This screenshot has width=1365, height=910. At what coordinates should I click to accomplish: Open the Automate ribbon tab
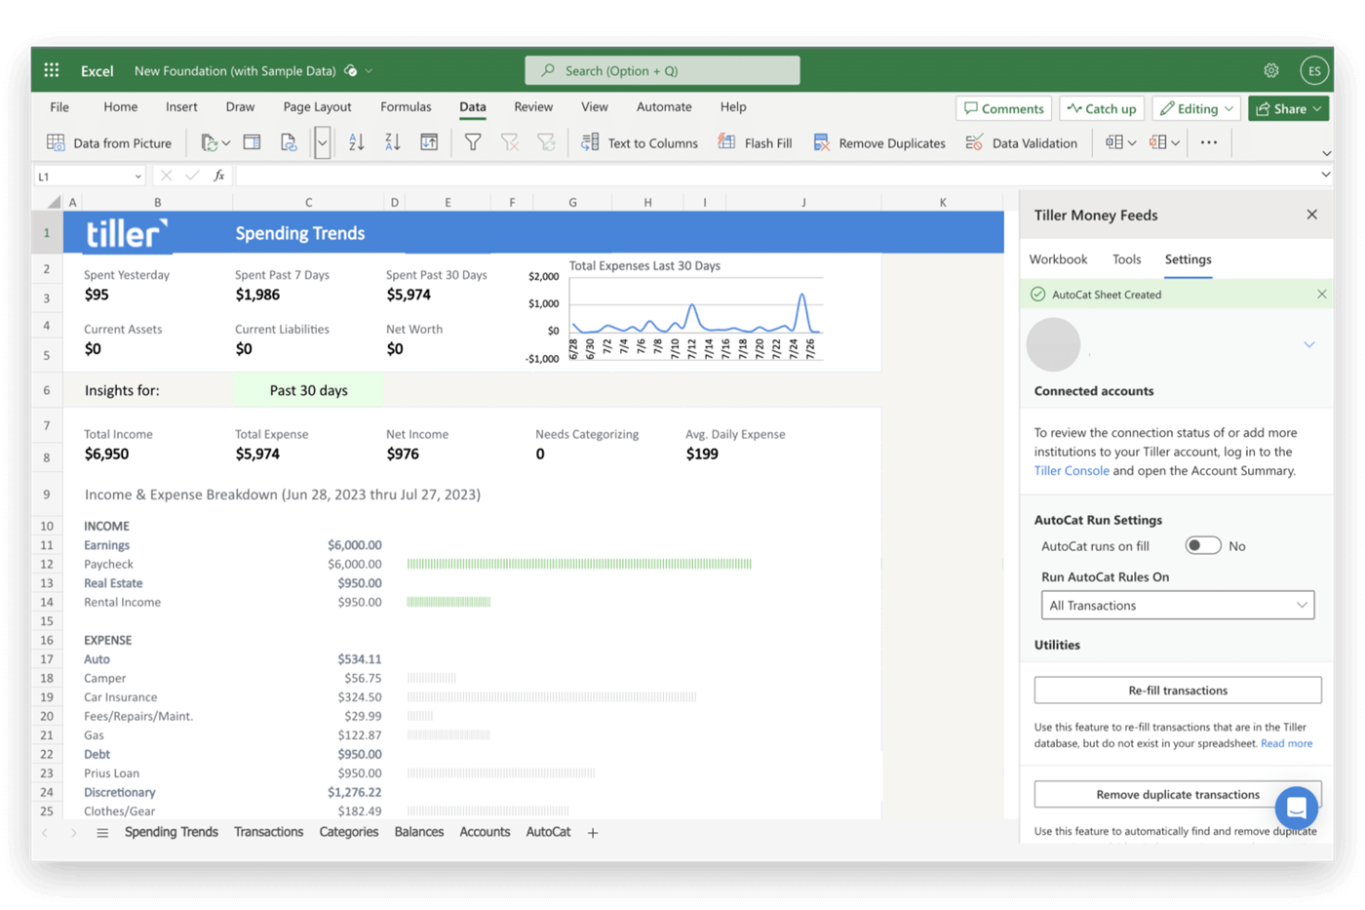pyautogui.click(x=664, y=107)
